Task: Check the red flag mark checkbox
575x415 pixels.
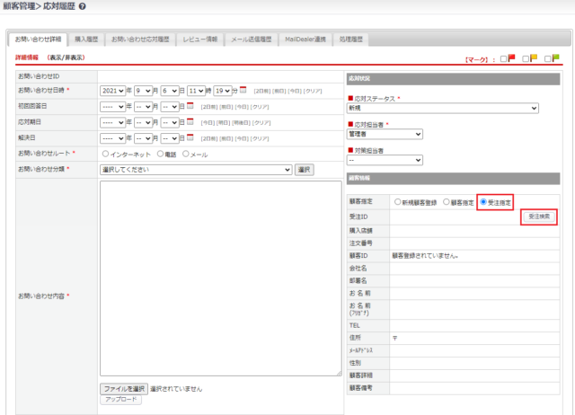Action: [x=504, y=58]
